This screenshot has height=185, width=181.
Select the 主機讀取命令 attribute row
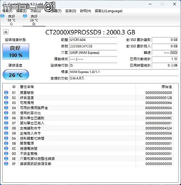pos(88,128)
